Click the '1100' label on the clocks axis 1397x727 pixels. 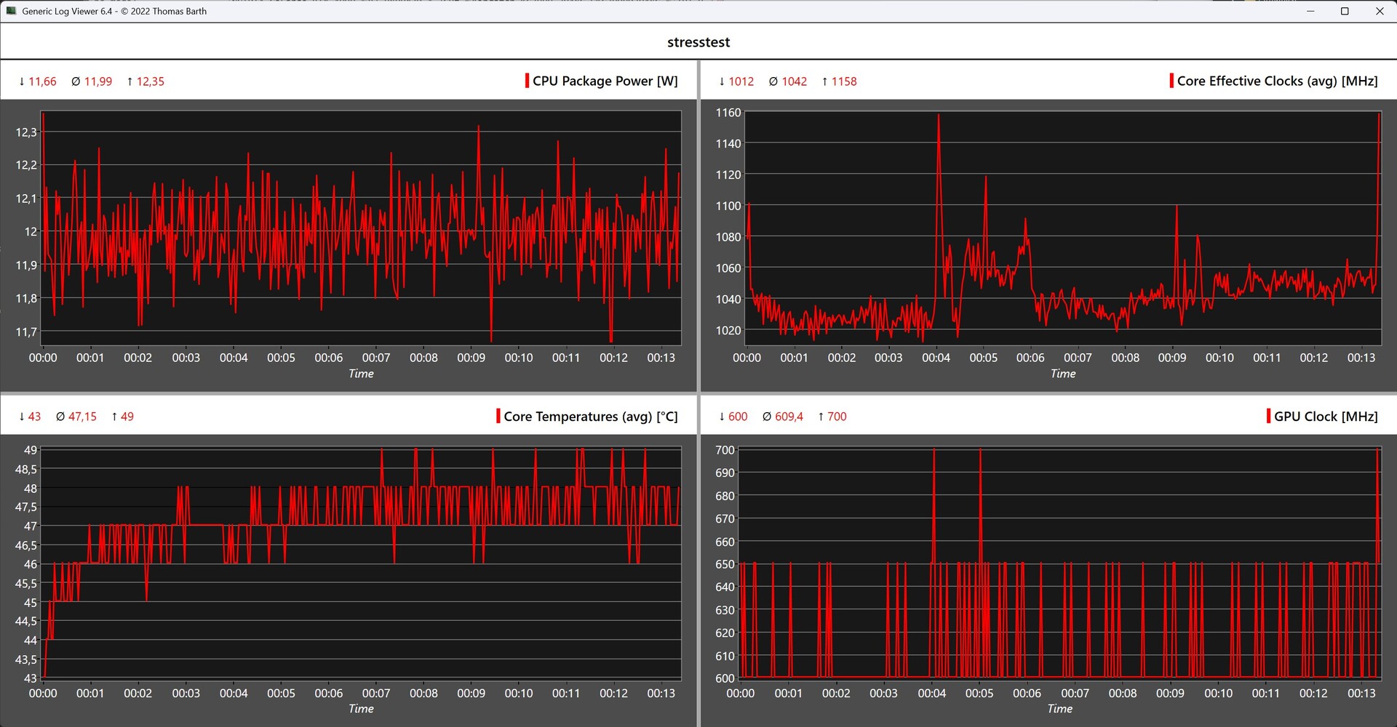pos(728,206)
